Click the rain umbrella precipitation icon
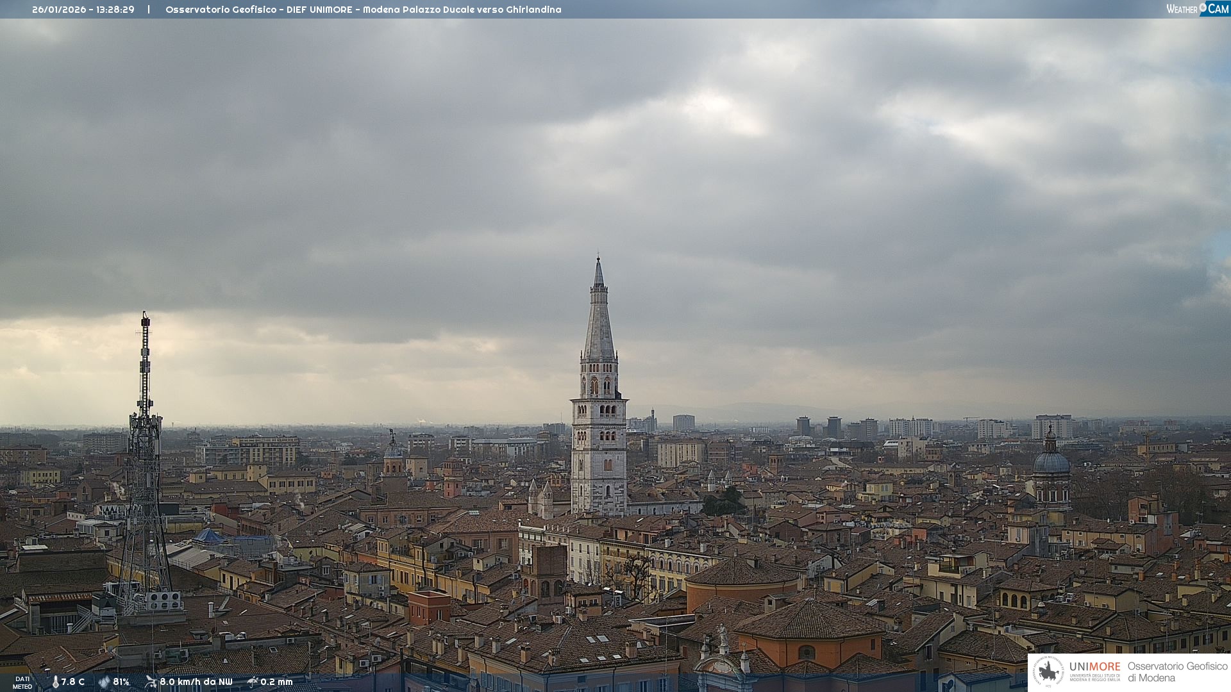This screenshot has width=1231, height=692. (253, 682)
